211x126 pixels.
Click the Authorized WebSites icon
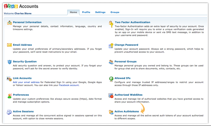[x=111, y=96]
